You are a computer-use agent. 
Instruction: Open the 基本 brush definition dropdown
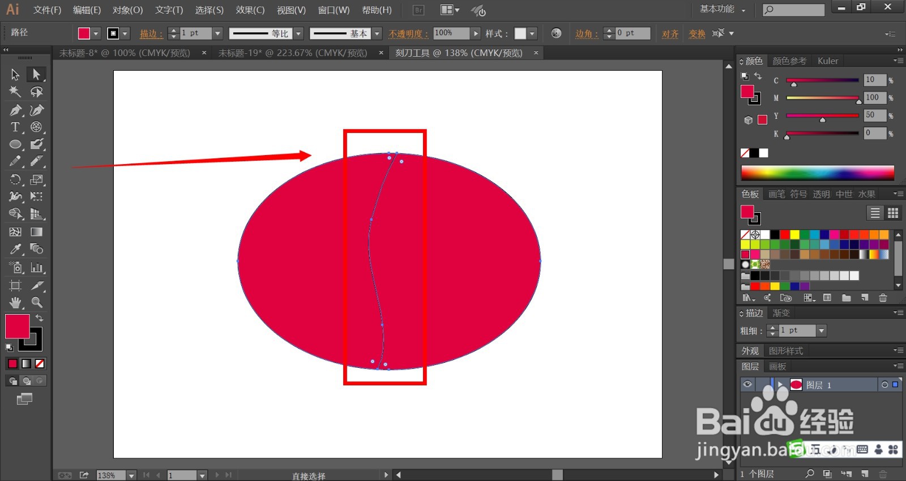[377, 33]
